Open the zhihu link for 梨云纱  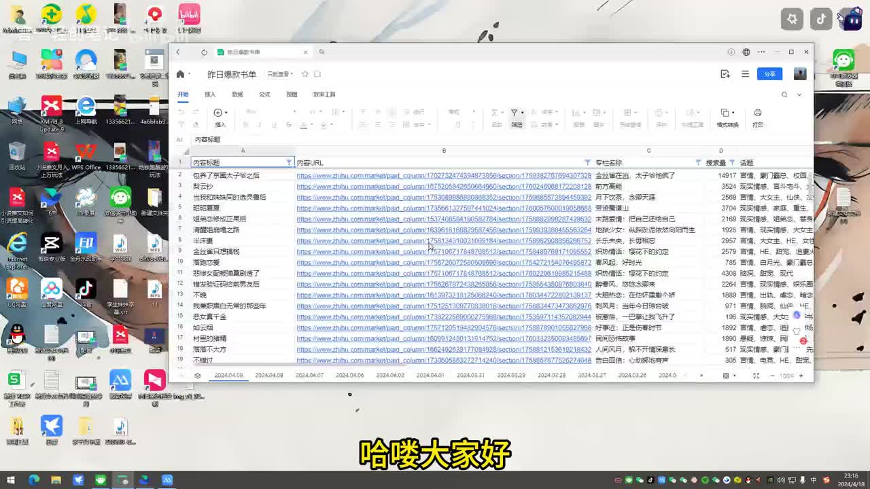444,186
